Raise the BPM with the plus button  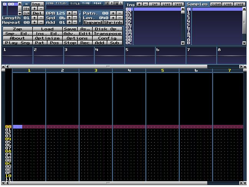(69, 13)
